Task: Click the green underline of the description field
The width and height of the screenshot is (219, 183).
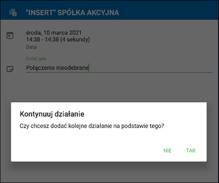Action: (x=119, y=72)
